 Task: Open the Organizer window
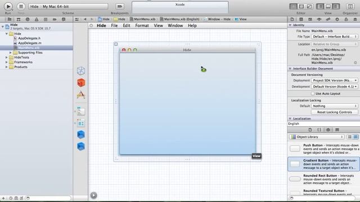350,6
